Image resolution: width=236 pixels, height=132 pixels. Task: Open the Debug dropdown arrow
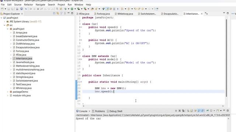[x=69, y=9]
